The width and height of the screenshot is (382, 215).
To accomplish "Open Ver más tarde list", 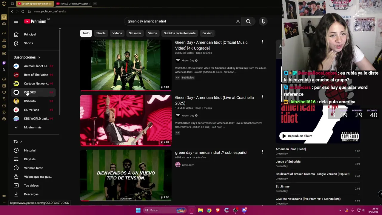I will pos(33,168).
